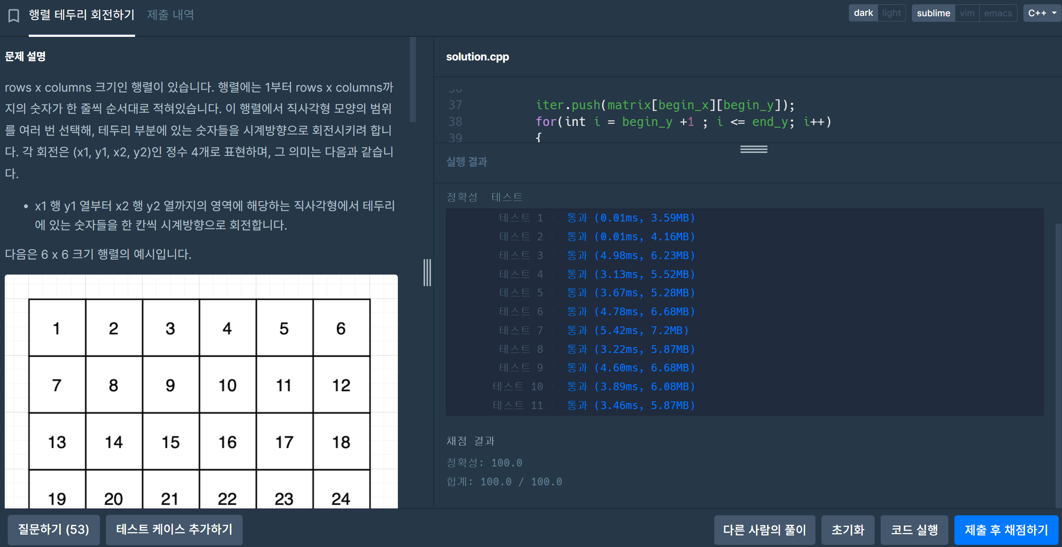Switch theme to light
This screenshot has width=1062, height=547.
891,13
